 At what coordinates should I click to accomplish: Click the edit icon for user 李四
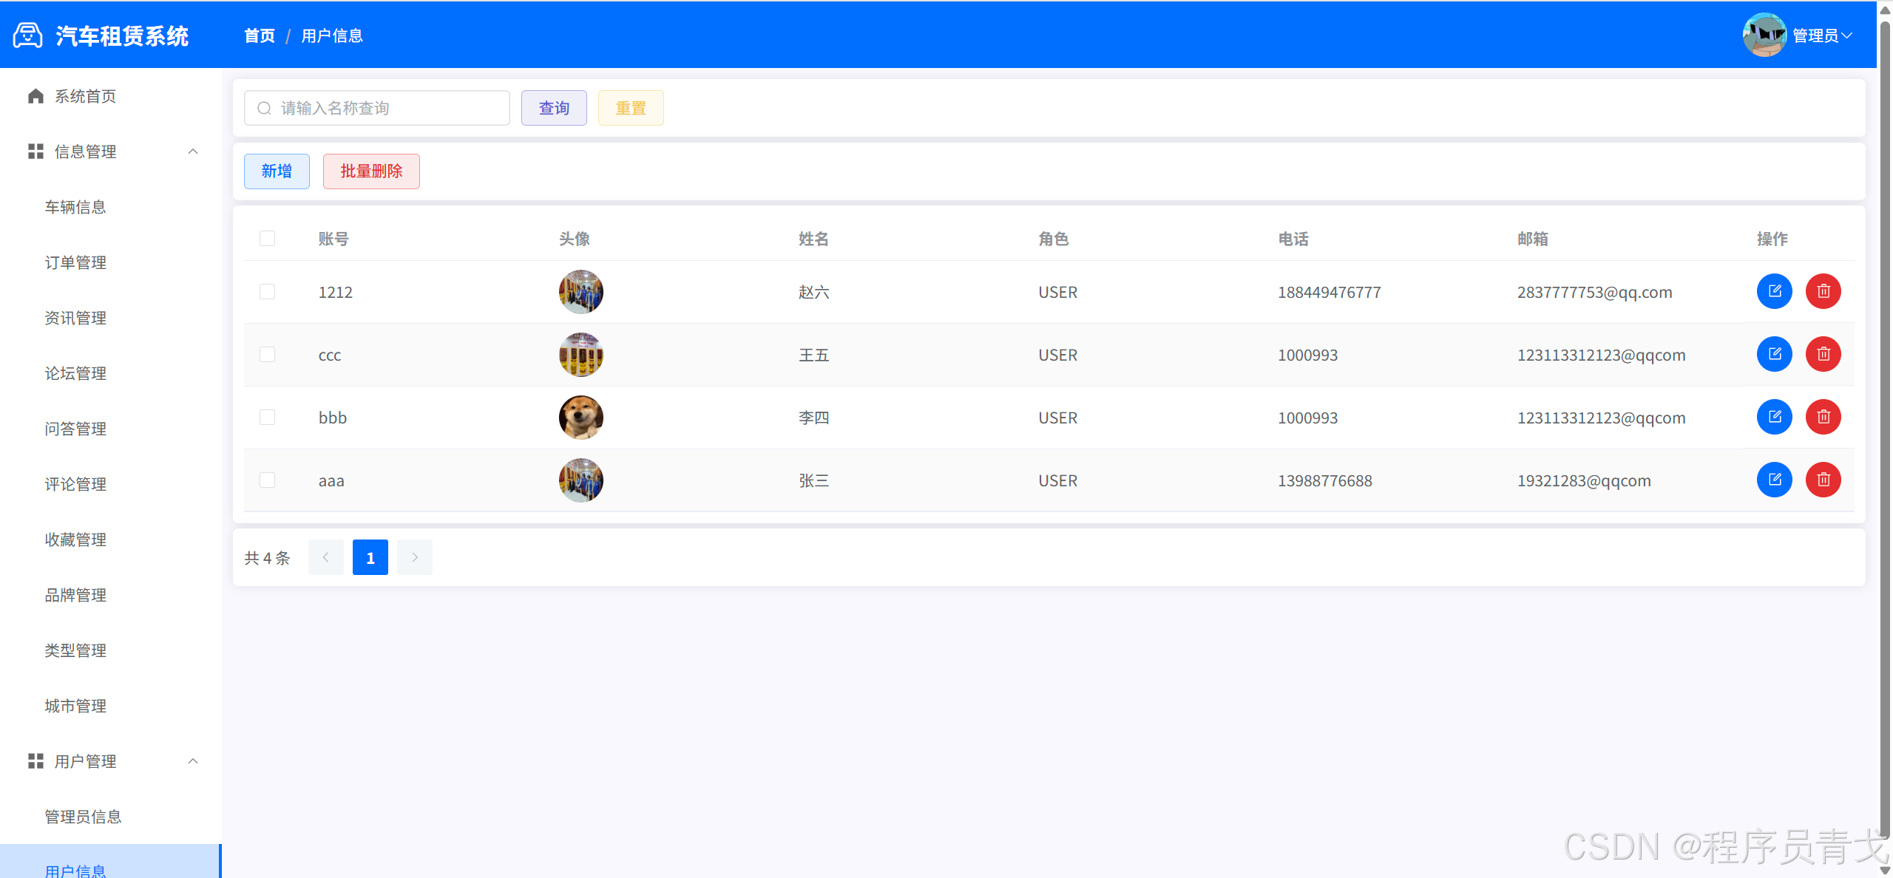(1774, 417)
